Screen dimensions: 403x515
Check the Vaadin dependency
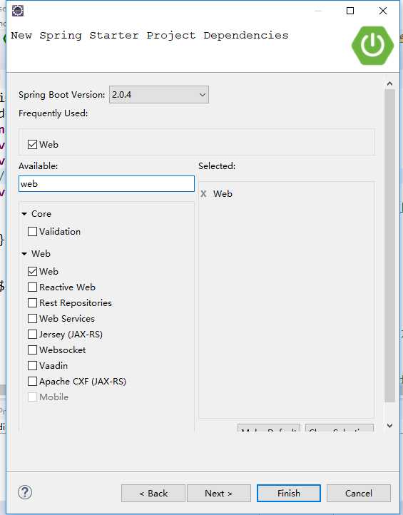(x=33, y=365)
